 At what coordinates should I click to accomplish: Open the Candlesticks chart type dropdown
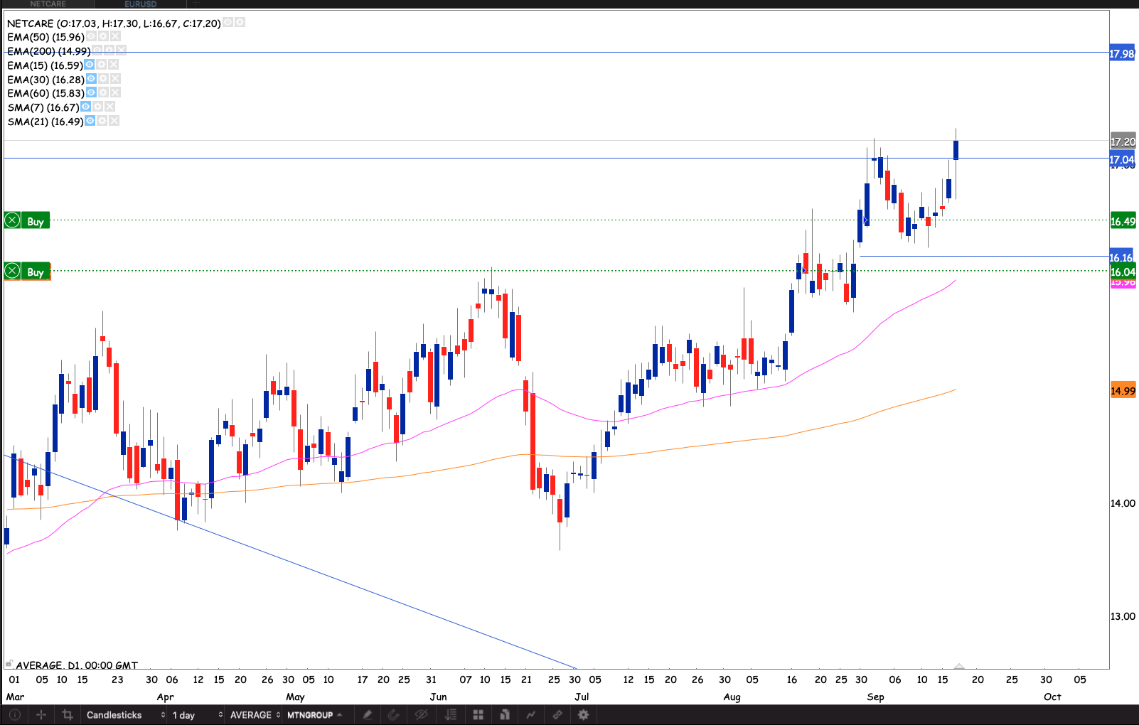pos(125,715)
